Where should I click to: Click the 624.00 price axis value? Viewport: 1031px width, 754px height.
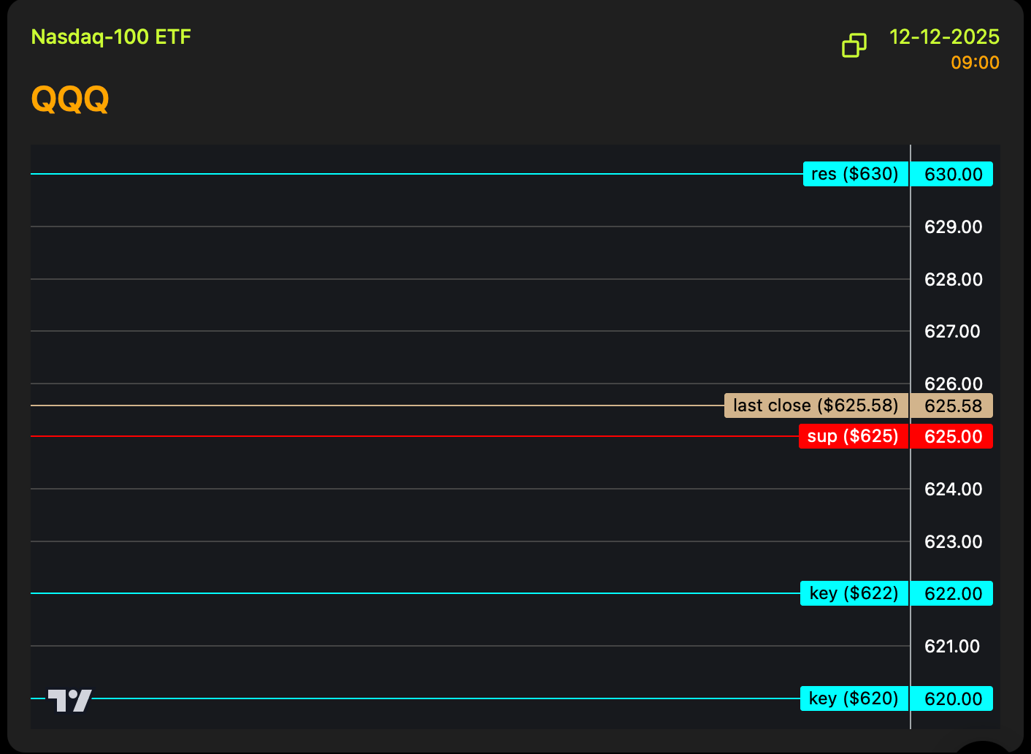[953, 490]
